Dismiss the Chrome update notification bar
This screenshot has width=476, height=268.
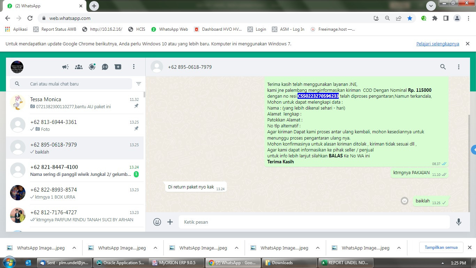click(468, 44)
